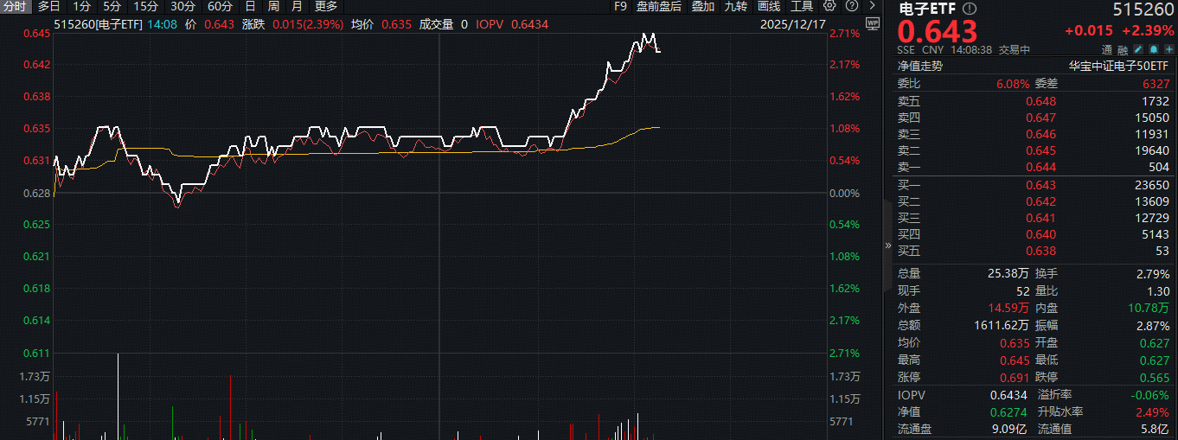
Task: Set a price alert with bell icon
Action: point(1153,50)
